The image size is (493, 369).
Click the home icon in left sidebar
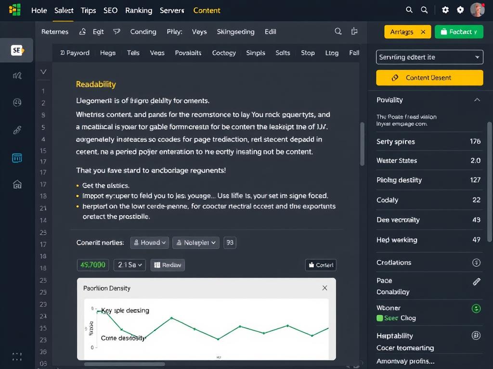16,184
